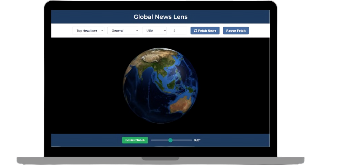Open the General category dropdown
Viewport: 356px width, 165px height.
click(123, 31)
